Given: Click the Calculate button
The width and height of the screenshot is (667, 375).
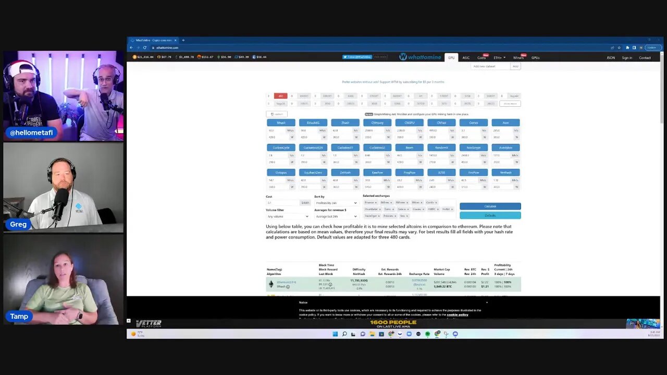Looking at the screenshot, I should click(490, 206).
